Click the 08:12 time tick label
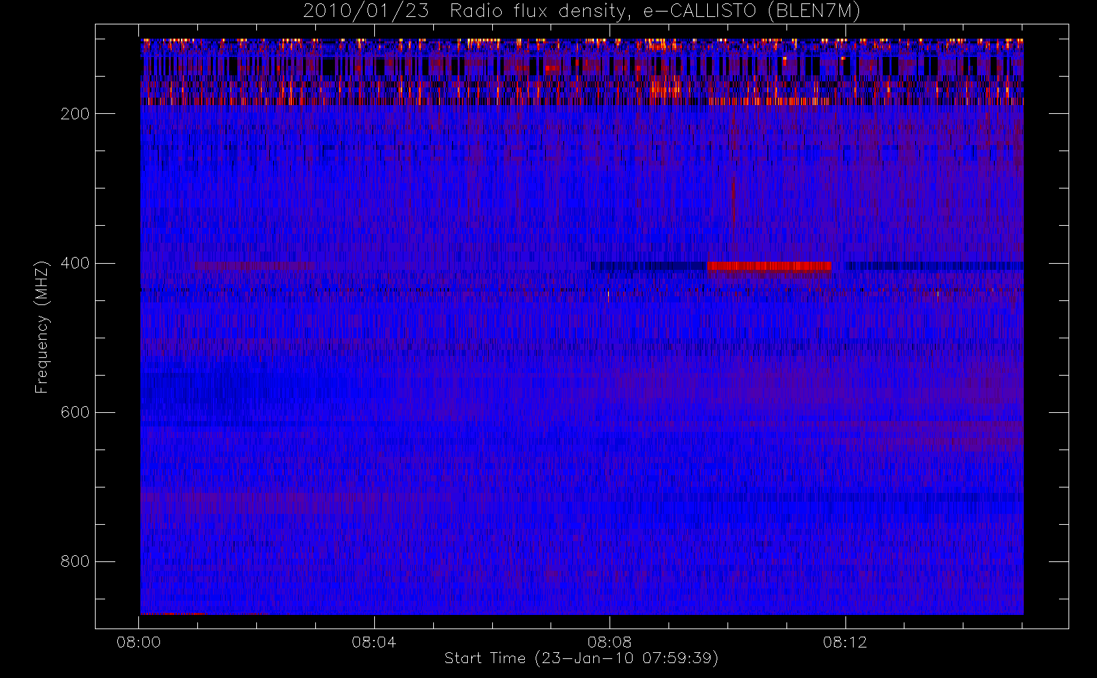Screen dimensions: 1097x678 (845, 642)
